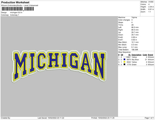Click the Min Stitch value 0.3 mm
Screen dimensions: 155x120
[x=134, y=45]
